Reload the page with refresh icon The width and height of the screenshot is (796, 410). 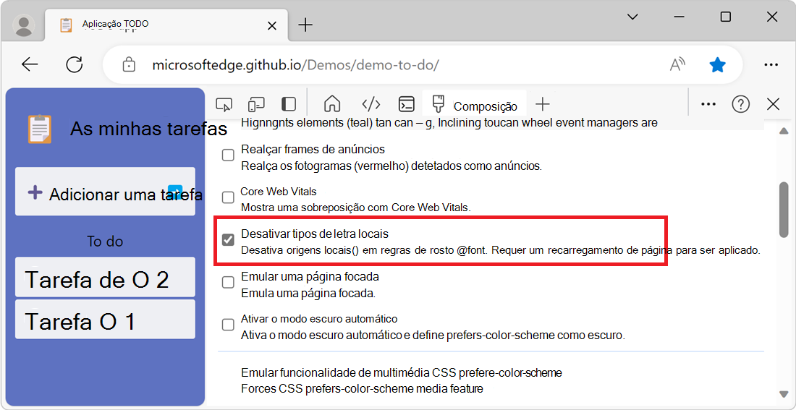(x=75, y=64)
